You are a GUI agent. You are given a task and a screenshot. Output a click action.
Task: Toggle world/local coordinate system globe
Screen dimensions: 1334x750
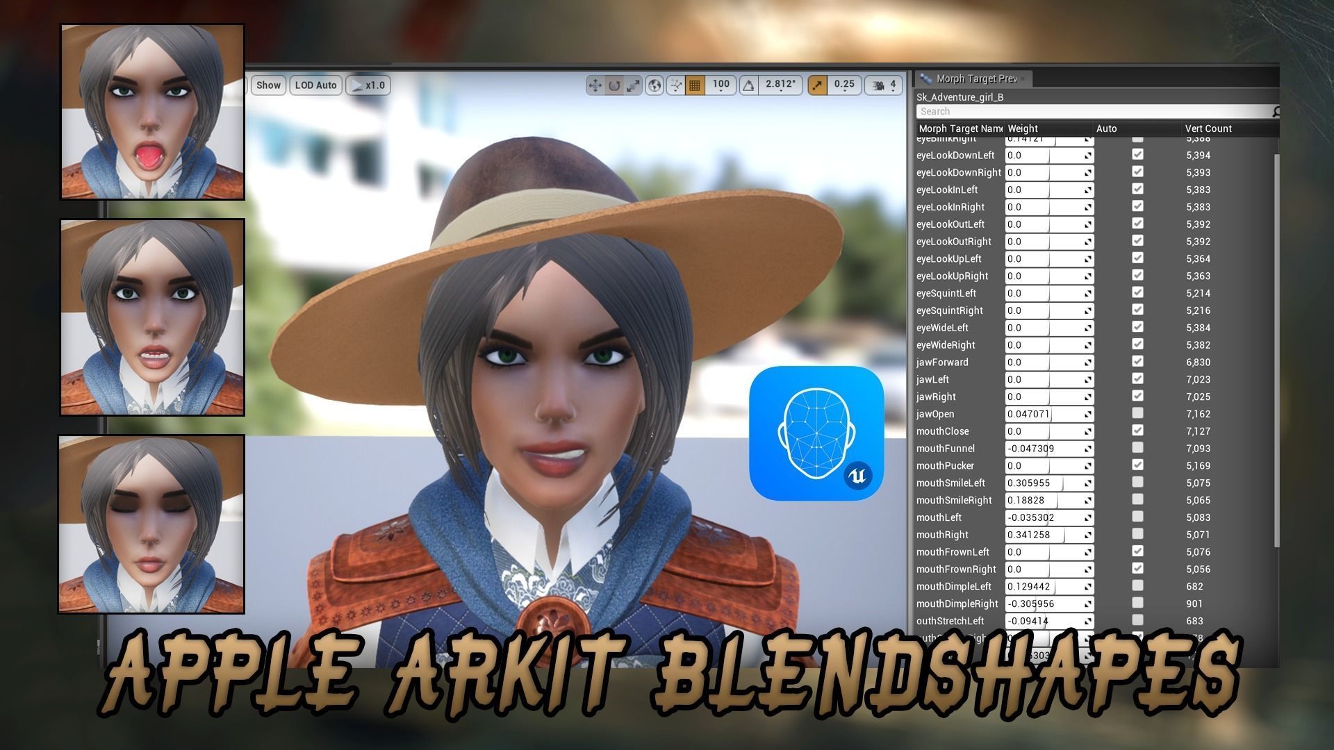(654, 85)
